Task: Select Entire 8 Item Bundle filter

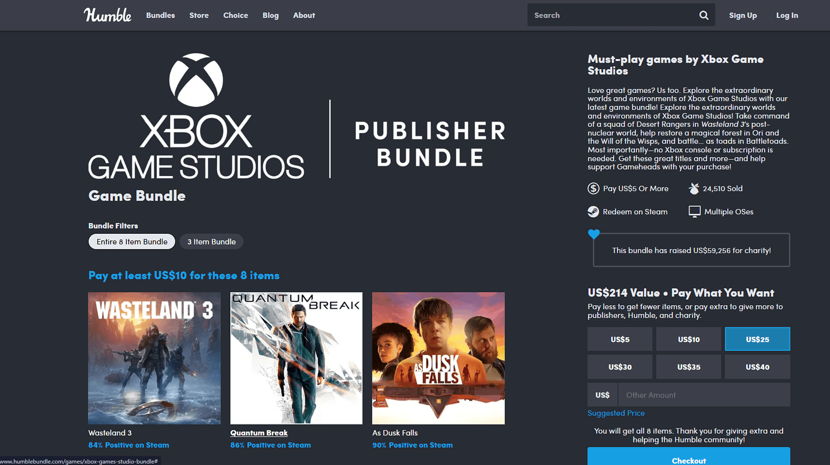Action: (132, 241)
